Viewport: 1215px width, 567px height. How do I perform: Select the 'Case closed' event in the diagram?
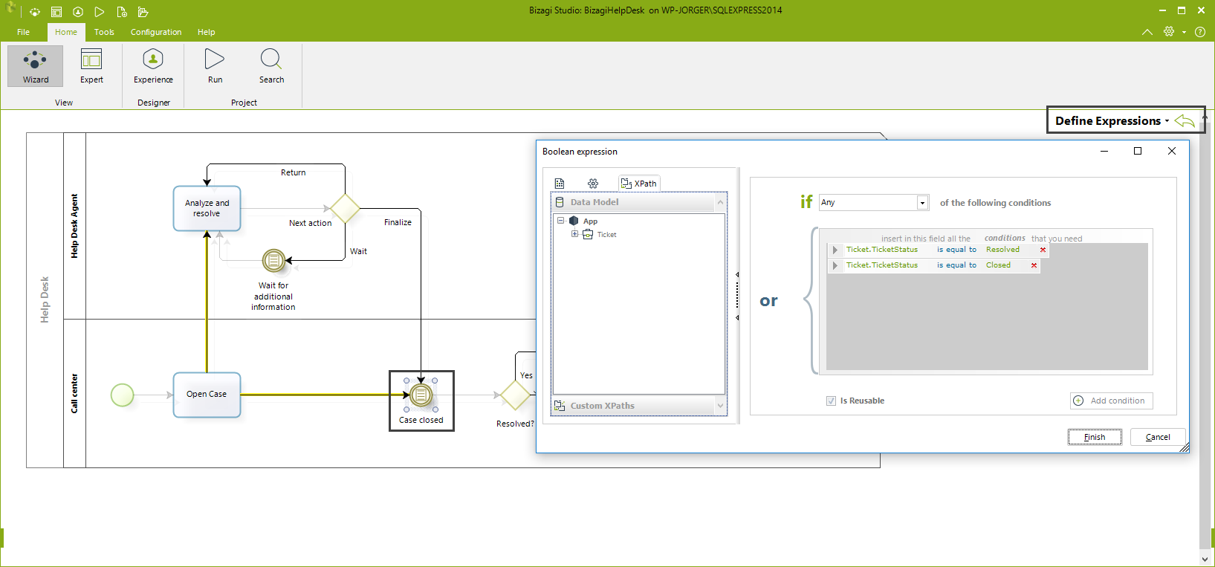tap(421, 395)
